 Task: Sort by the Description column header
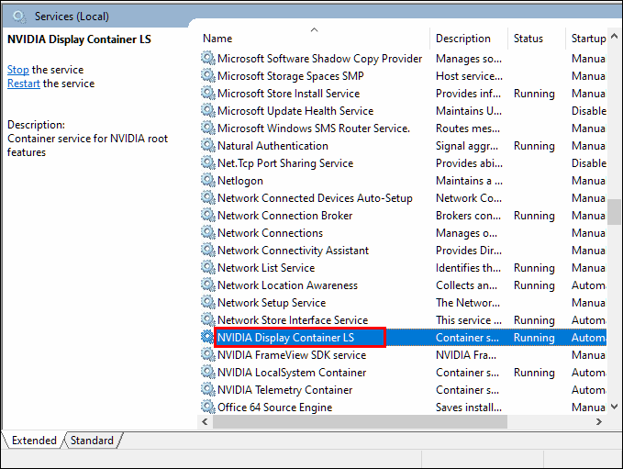tap(463, 39)
